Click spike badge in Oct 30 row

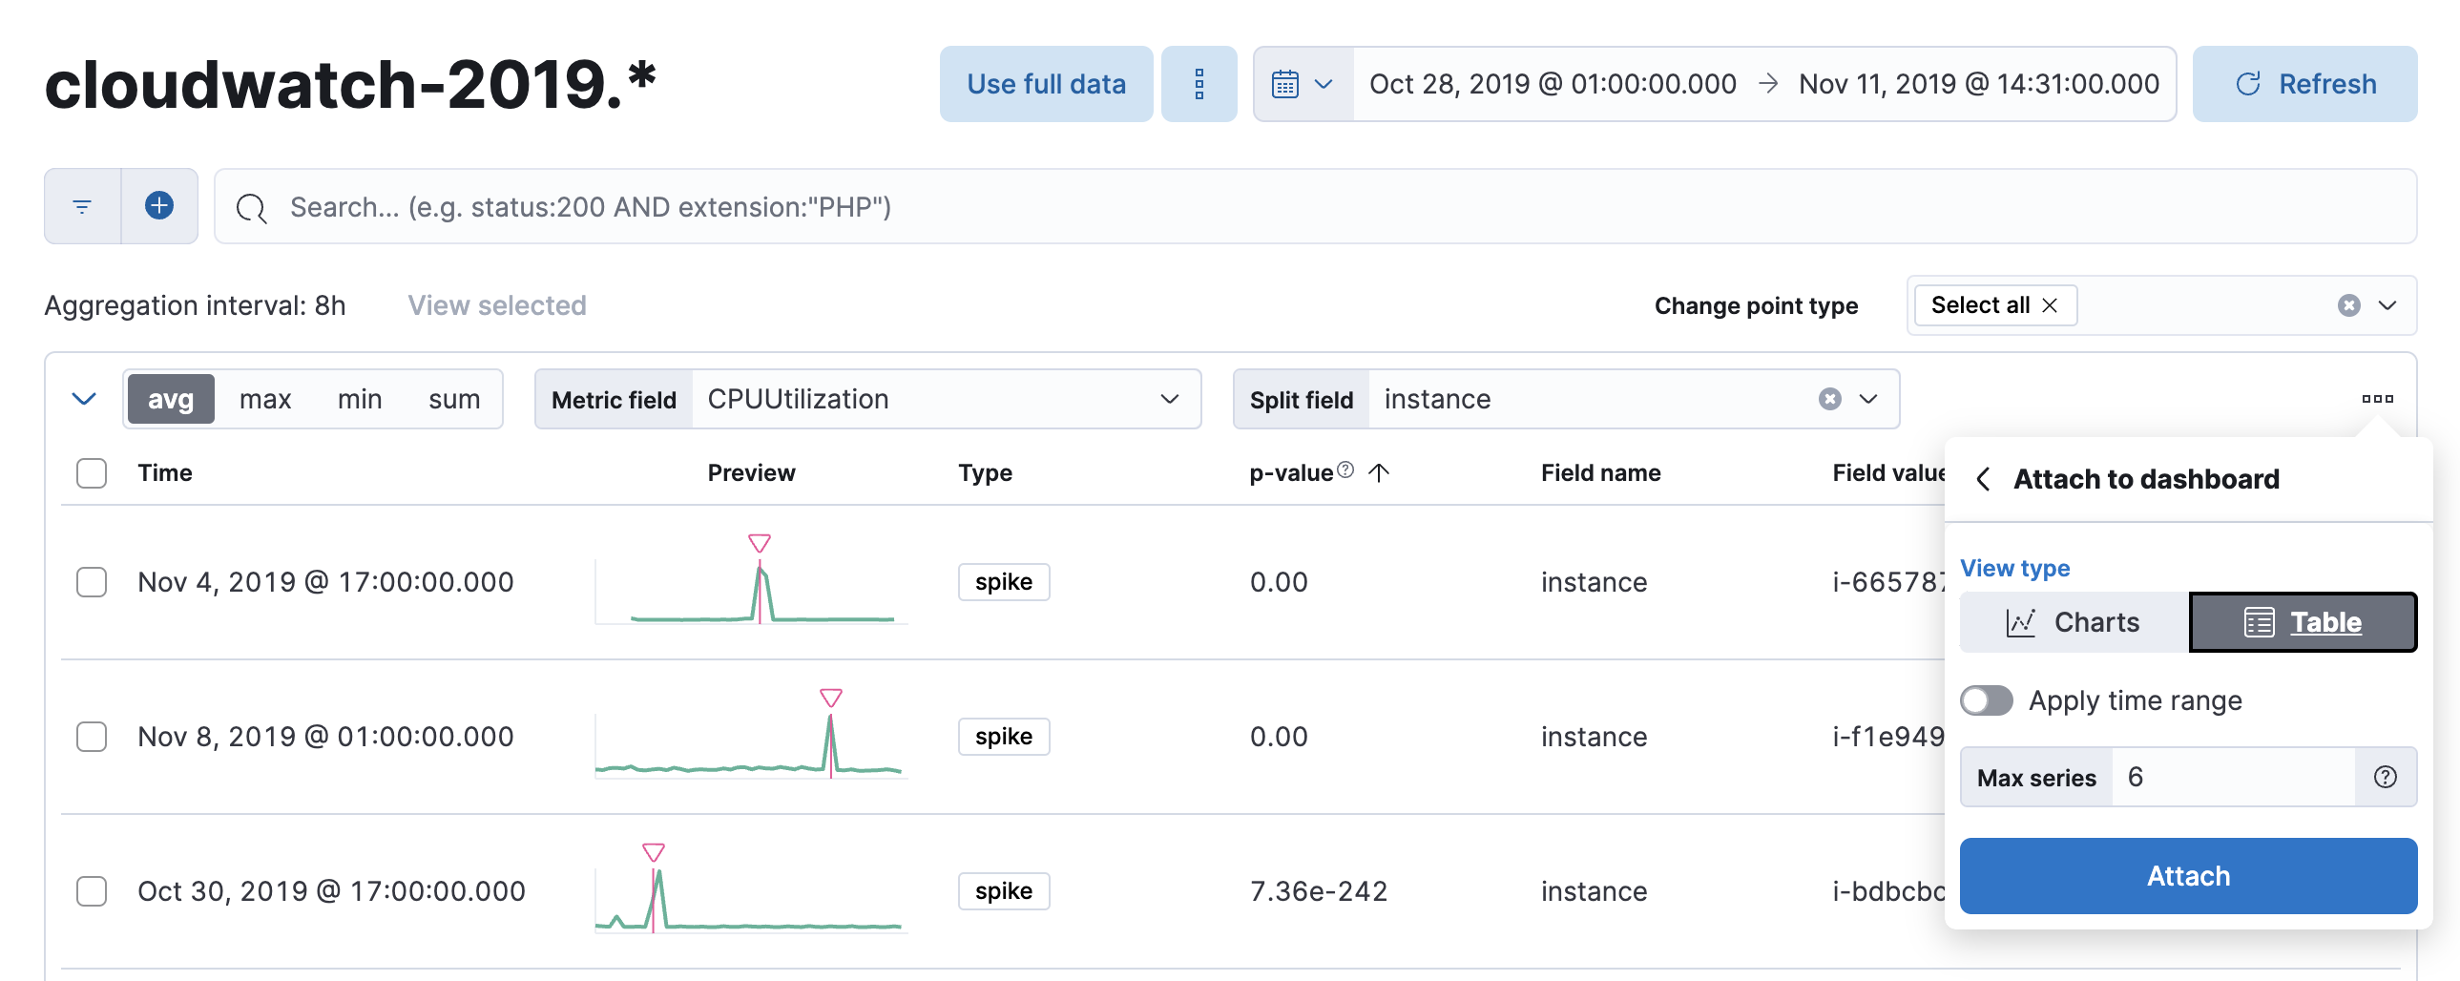pos(1004,891)
